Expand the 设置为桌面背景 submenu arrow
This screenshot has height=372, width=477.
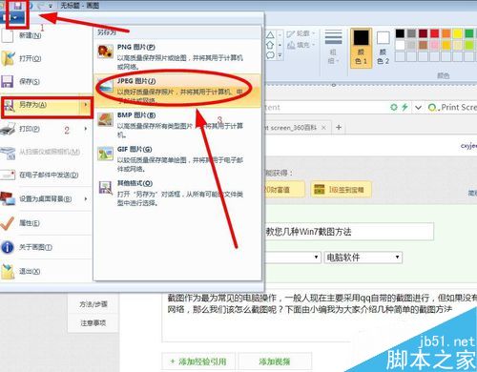point(86,199)
